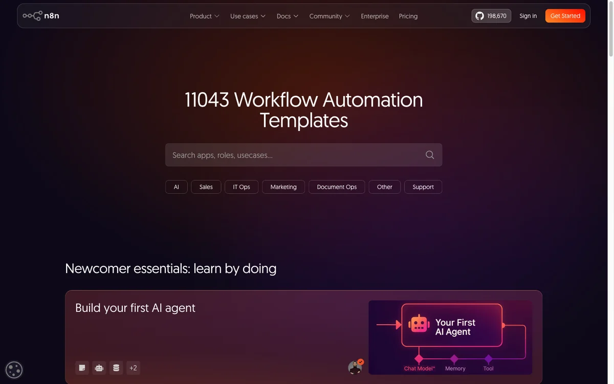
Task: Open the Enterprise page
Action: tap(375, 16)
